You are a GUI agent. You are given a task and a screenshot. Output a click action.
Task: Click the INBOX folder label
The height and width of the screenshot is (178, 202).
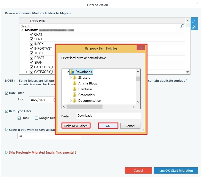tap(39, 44)
